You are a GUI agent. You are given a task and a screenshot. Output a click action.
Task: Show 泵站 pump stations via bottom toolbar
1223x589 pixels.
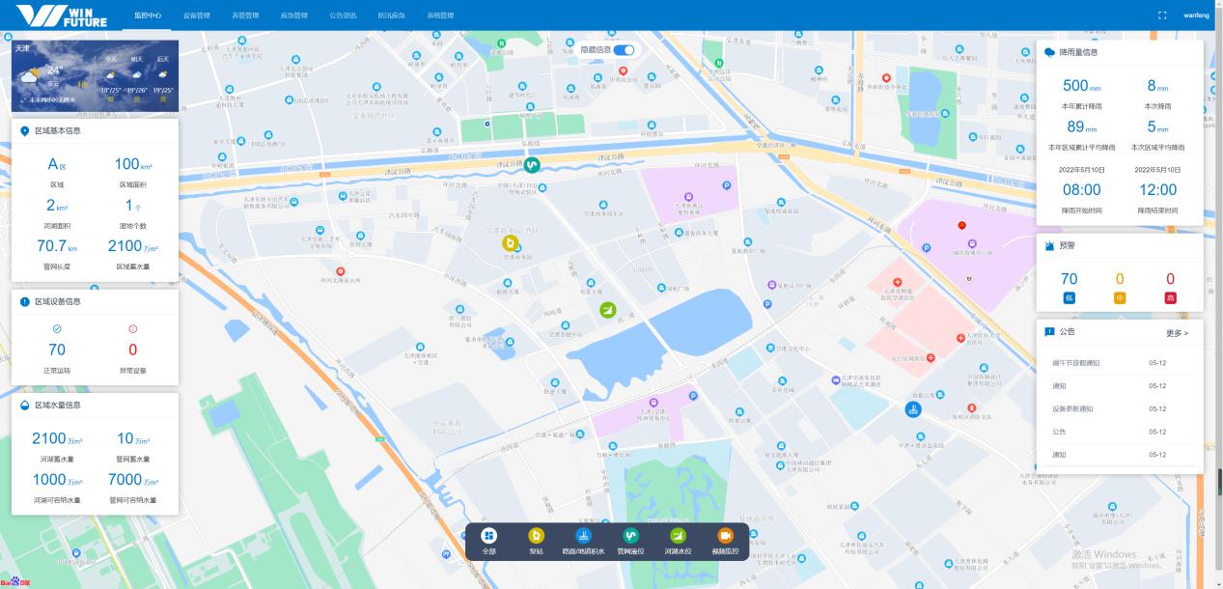pyautogui.click(x=536, y=536)
